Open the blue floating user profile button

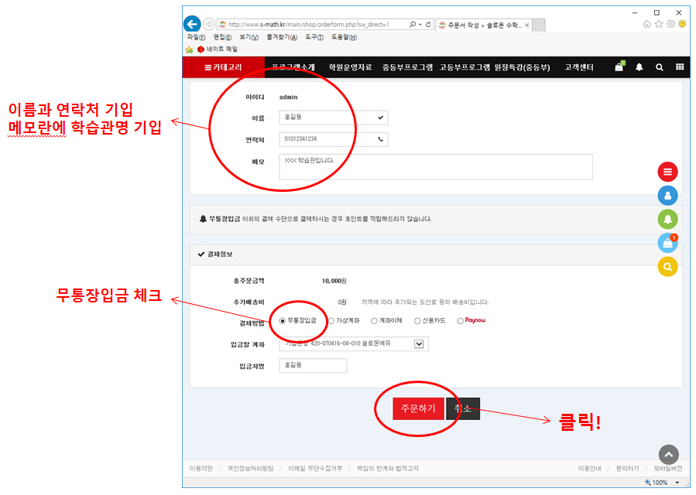coord(667,196)
